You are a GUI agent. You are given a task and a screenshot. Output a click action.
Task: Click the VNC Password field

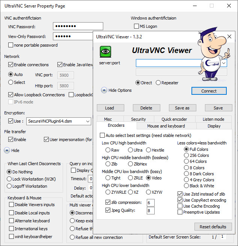(78, 26)
